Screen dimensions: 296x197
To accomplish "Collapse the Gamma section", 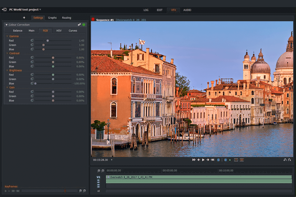I will click(x=7, y=36).
